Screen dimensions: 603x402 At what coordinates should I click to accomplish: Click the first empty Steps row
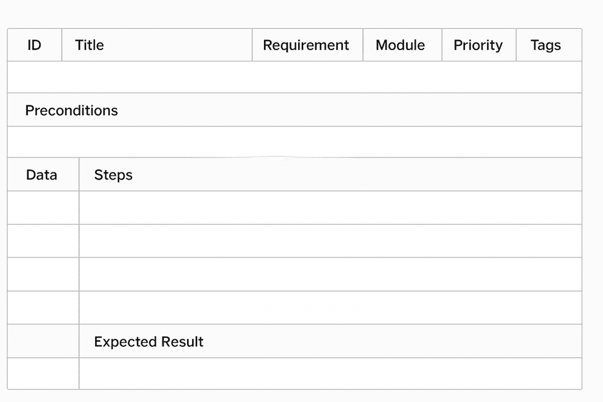click(330, 208)
